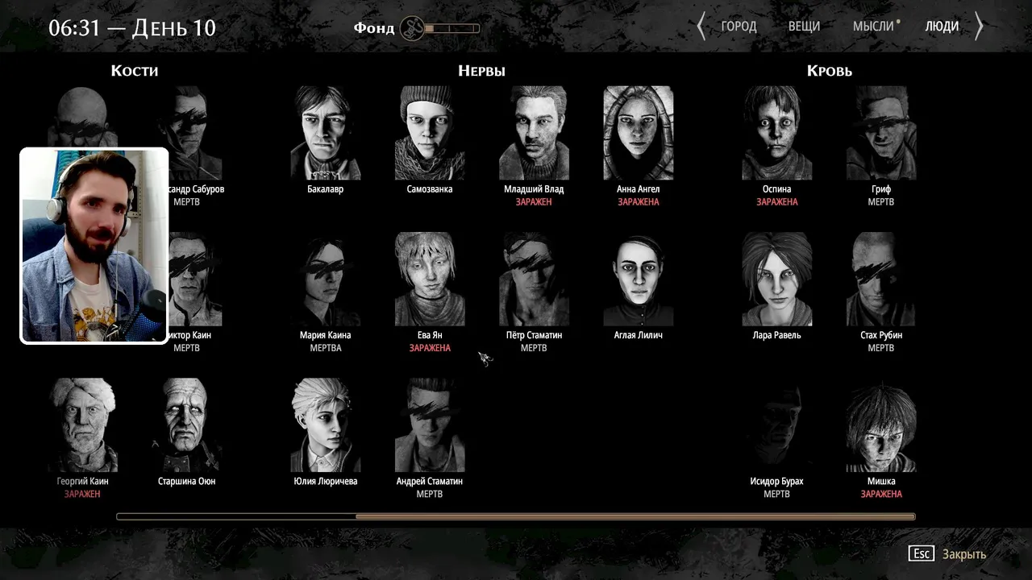Go to next menu with right arrow
The height and width of the screenshot is (580, 1032).
coord(979,27)
